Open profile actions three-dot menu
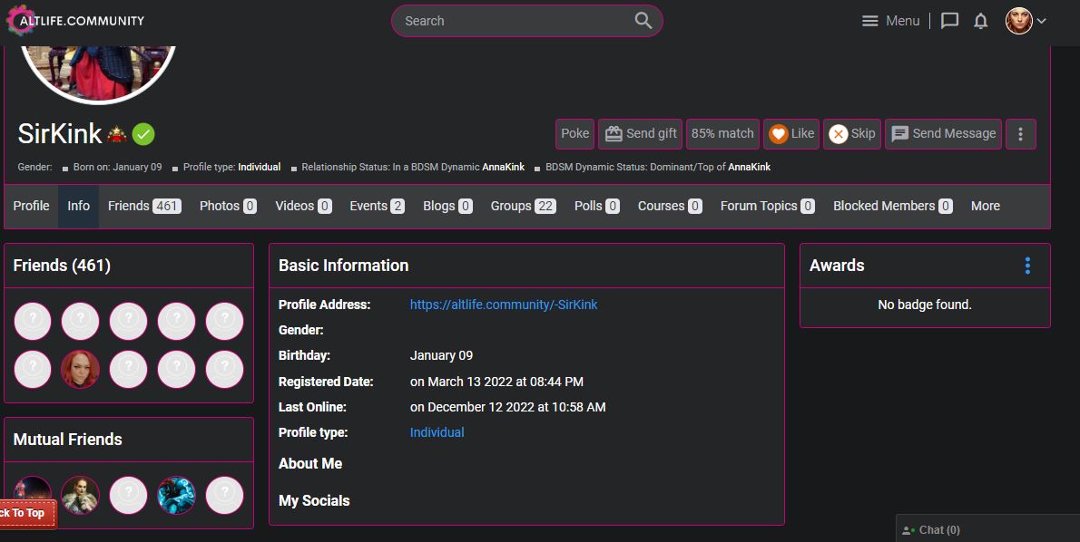1080x542 pixels. [x=1020, y=134]
